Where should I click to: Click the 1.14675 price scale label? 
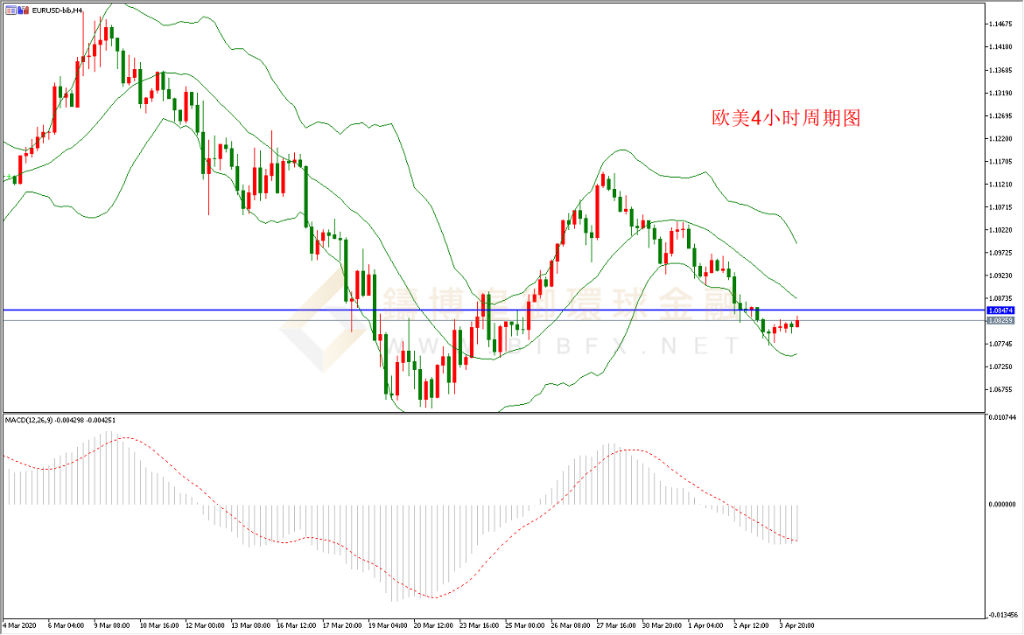click(x=1000, y=24)
